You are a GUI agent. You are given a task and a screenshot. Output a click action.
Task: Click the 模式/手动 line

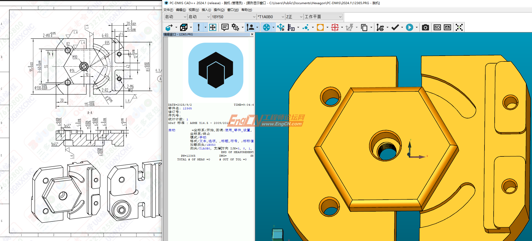(x=198, y=137)
